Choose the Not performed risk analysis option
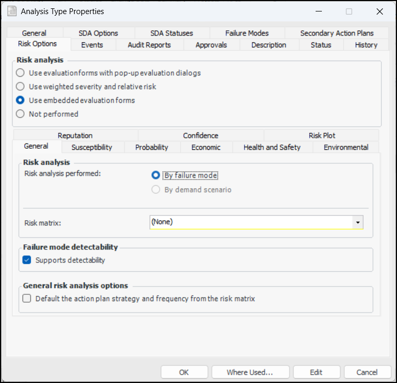 click(20, 114)
